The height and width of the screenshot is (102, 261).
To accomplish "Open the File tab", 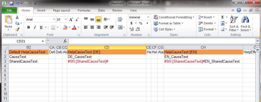I will pyautogui.click(x=9, y=10).
